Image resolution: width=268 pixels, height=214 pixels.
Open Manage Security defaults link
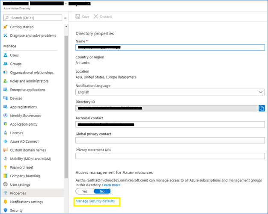click(x=95, y=201)
